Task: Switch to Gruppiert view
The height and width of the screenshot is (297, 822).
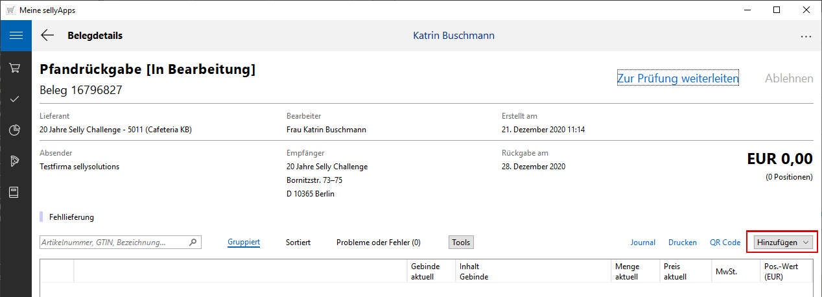Action: point(244,243)
